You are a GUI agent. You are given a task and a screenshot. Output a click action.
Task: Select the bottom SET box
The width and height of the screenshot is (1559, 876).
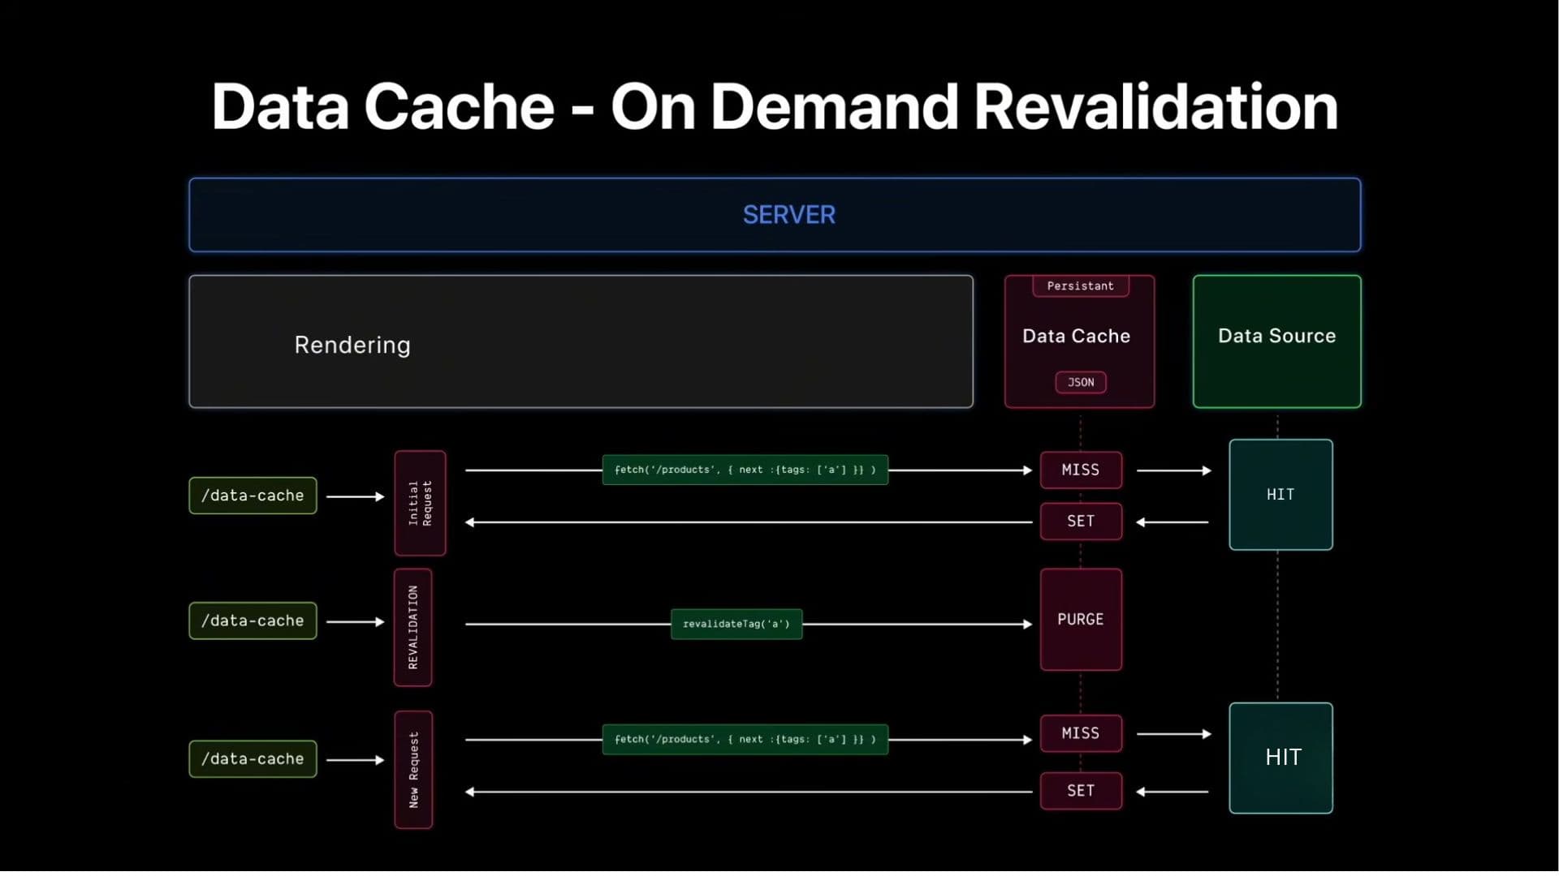click(1081, 790)
